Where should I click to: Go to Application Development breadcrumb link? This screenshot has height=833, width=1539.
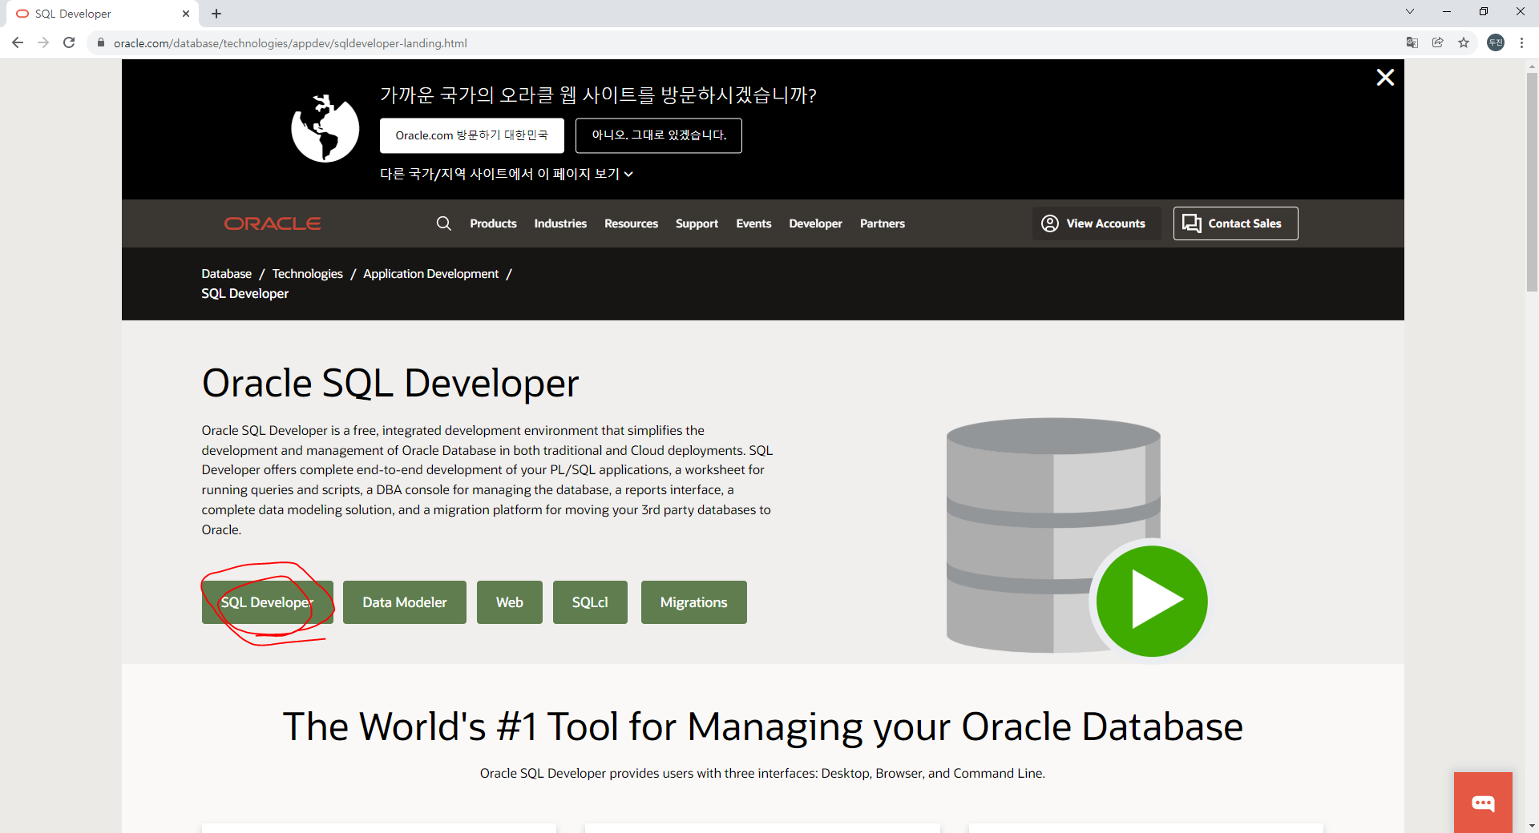(x=430, y=274)
